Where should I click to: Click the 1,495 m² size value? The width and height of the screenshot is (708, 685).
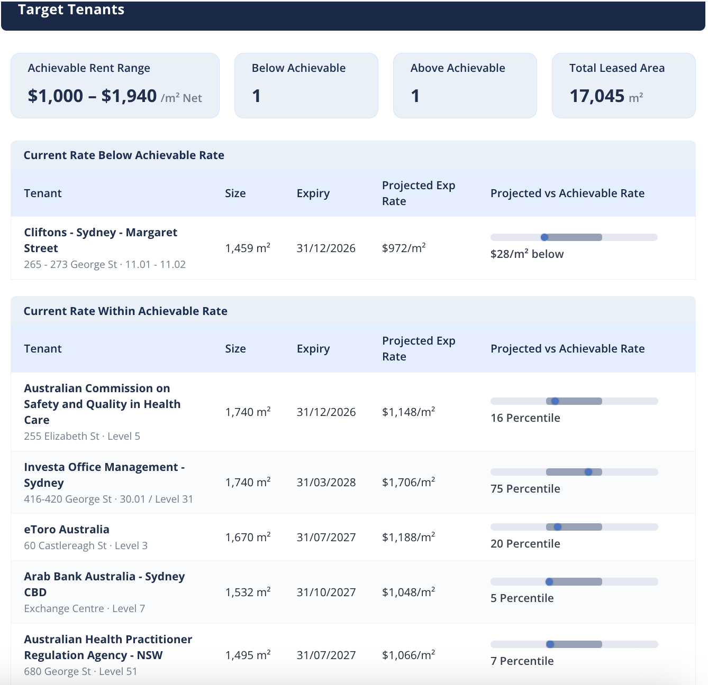tap(248, 655)
